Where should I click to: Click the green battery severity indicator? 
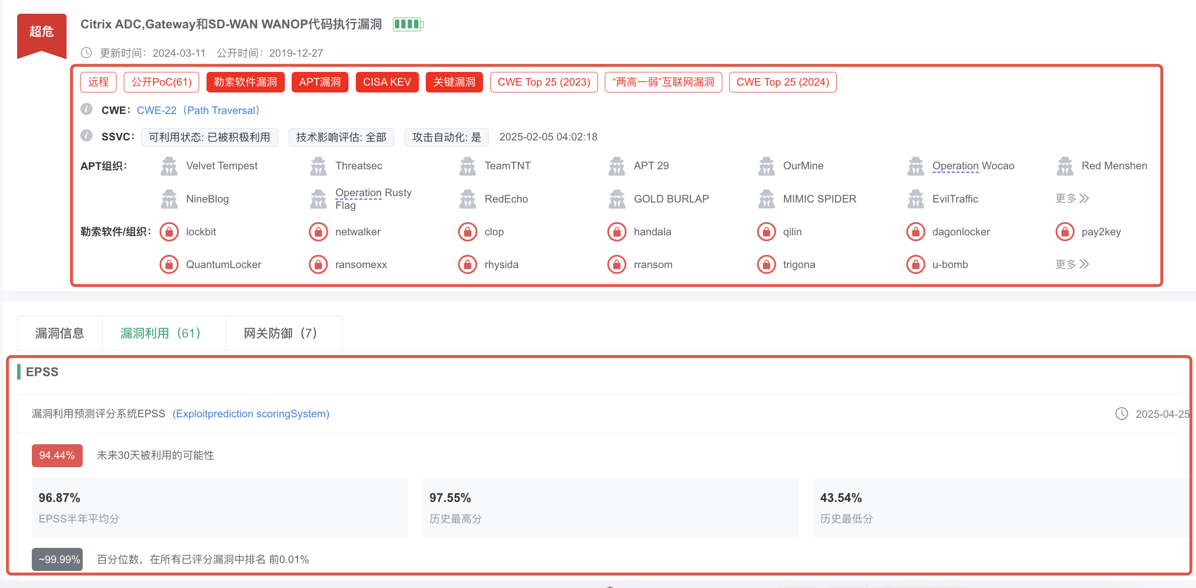408,24
